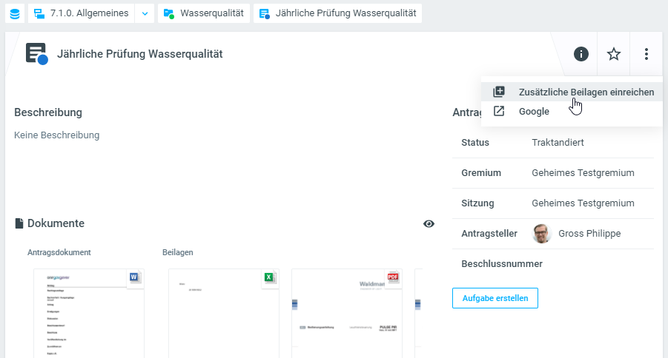Screen dimensions: 668x358
Task: Toggle document preview with the eye icon
Action: 429,223
